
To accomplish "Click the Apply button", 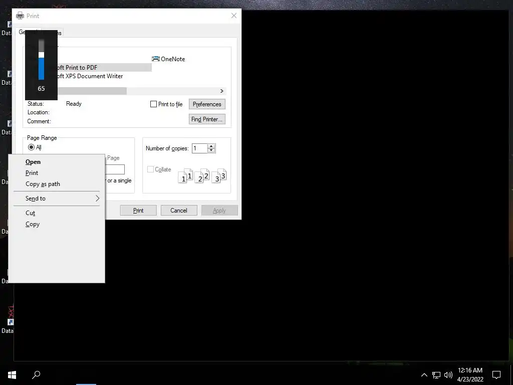I will click(219, 211).
